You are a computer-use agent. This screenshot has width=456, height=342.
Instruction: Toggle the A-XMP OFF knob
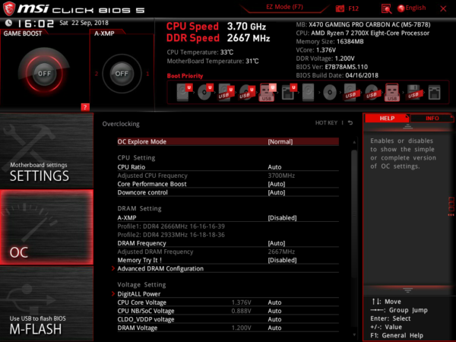coord(122,74)
